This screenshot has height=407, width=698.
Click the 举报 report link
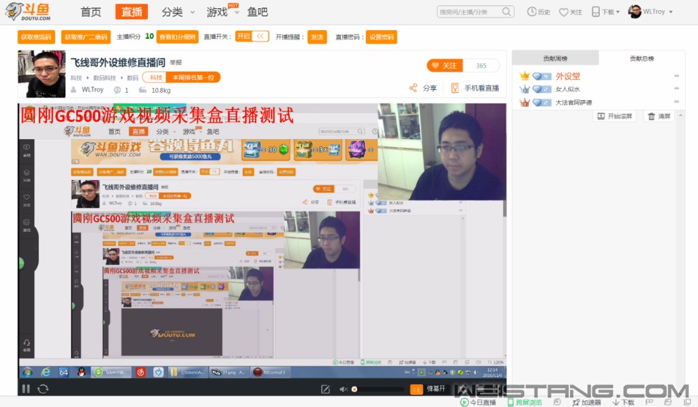(x=176, y=63)
